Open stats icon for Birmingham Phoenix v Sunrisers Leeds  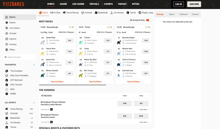click(52, 122)
